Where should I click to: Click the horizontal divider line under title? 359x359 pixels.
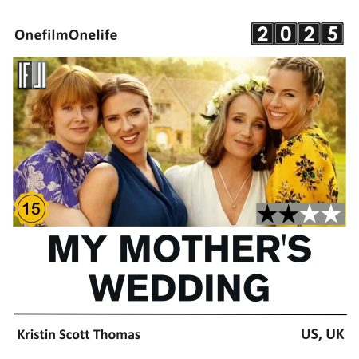[180, 314]
